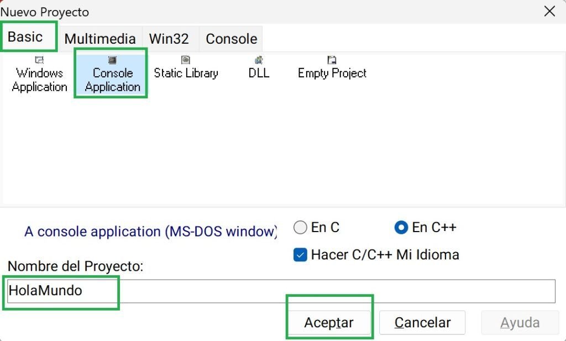Pick the Static Library project icon
Viewport: 566px width, 341px height.
tap(186, 68)
